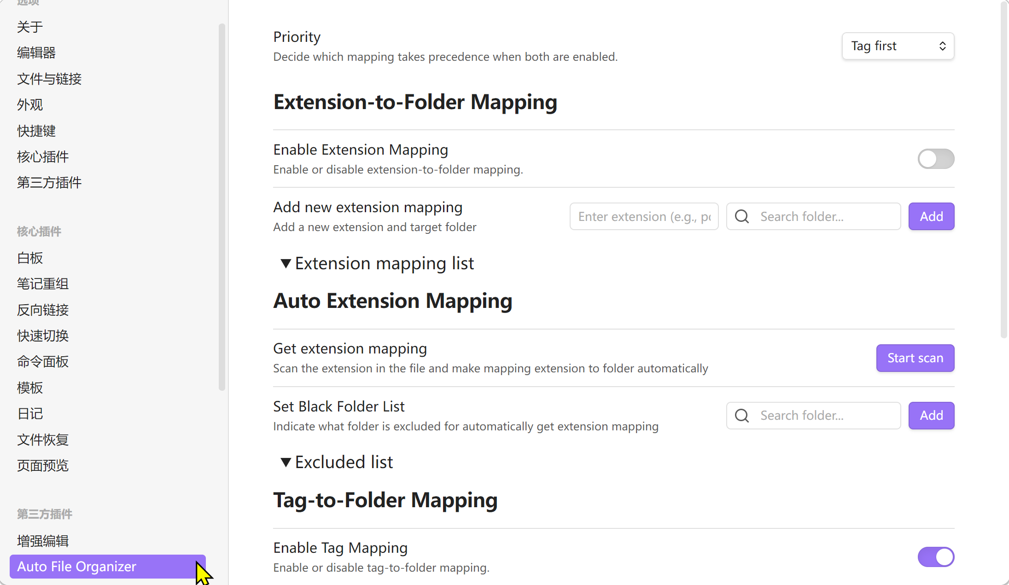Click the magnifier icon in Black Folder search
The width and height of the screenshot is (1009, 585).
coord(742,416)
